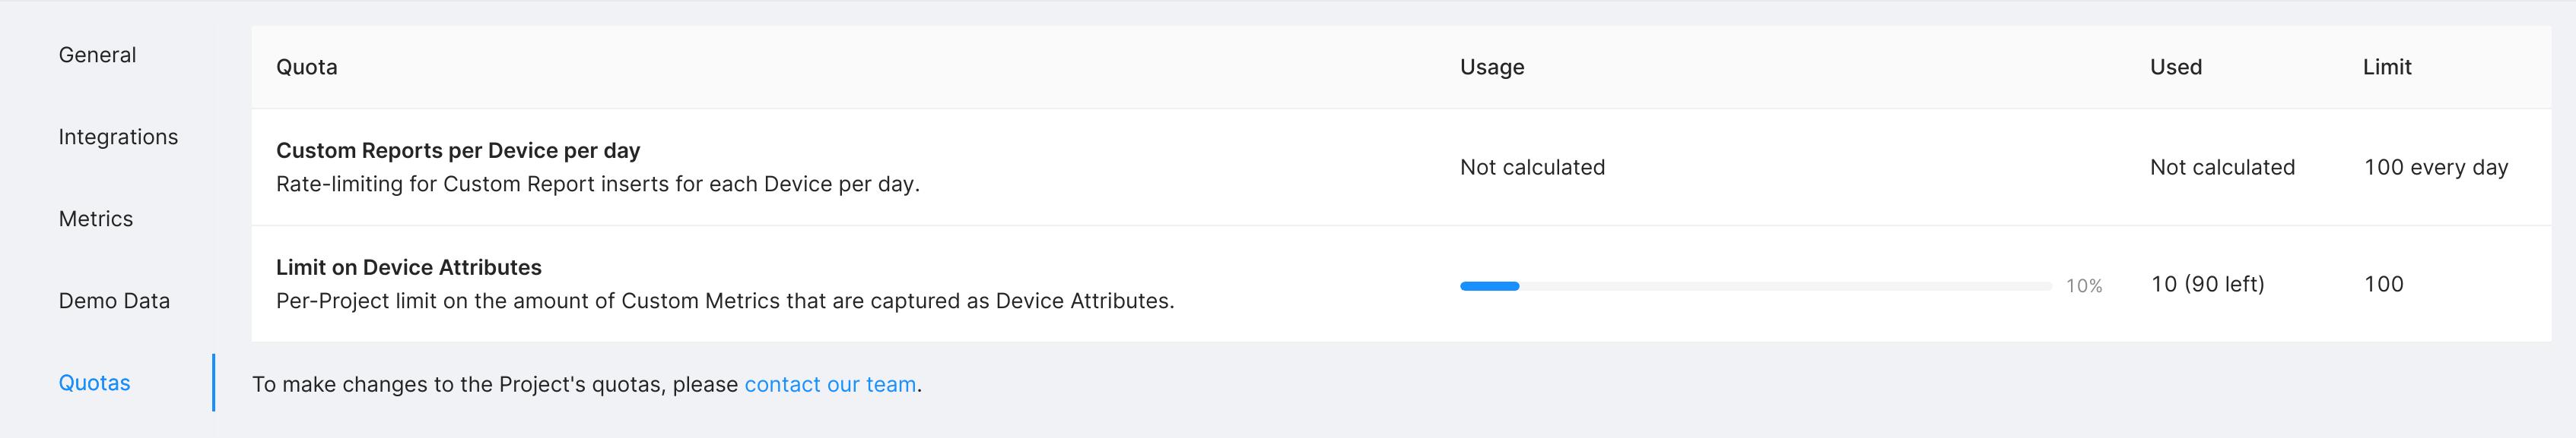The image size is (2576, 438).
Task: Click the Used column header
Action: tap(2176, 67)
